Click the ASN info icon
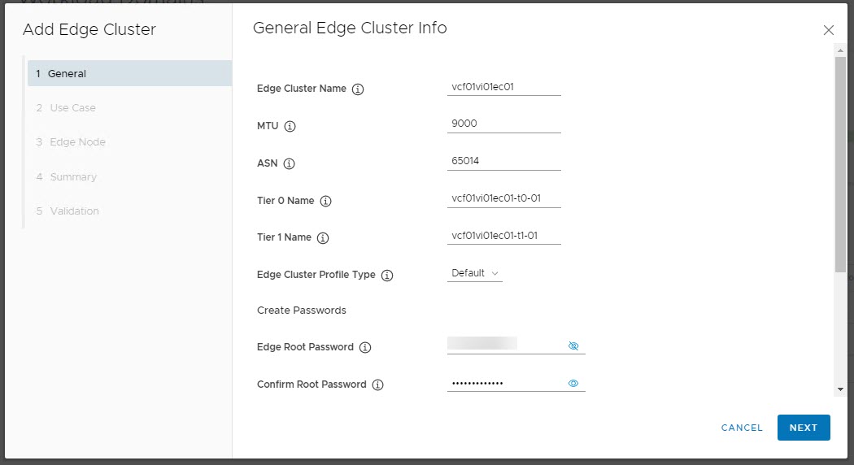Screen dimensions: 854x465 click(289, 163)
